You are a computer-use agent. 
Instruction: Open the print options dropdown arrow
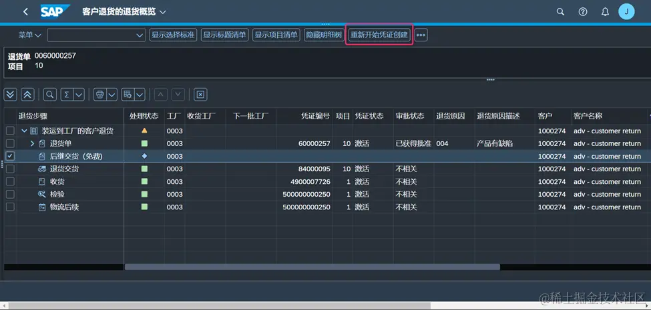(x=112, y=95)
